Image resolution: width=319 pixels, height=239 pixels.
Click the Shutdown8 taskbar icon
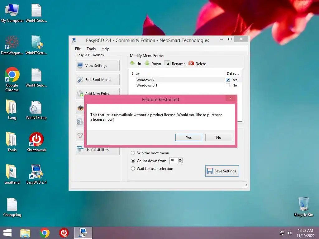[64, 233]
